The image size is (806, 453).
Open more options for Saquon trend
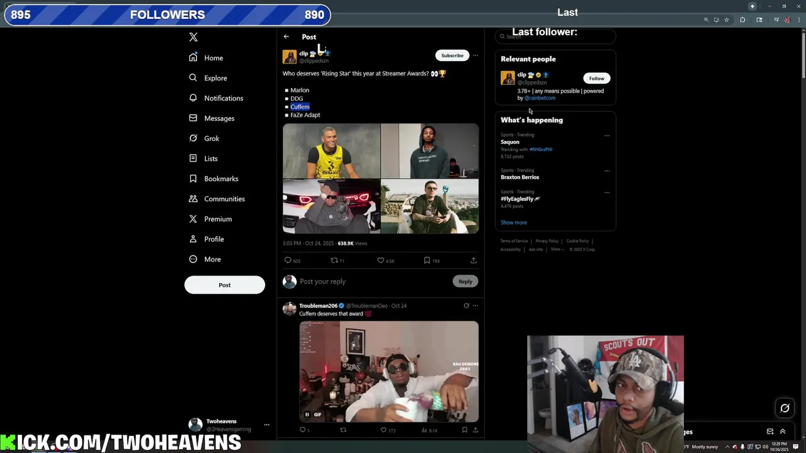coord(607,135)
